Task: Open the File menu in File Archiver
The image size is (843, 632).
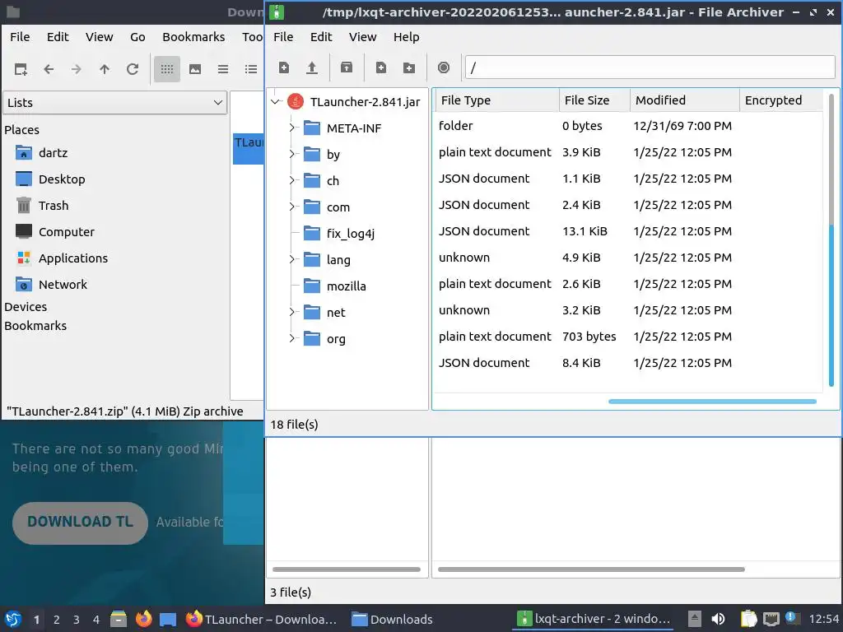Action: [x=283, y=37]
